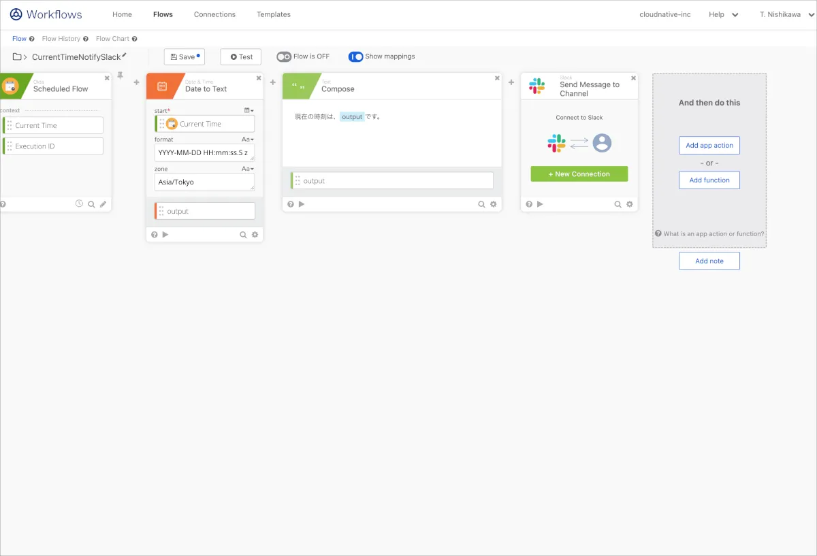Open the gear settings on Compose card
This screenshot has width=817, height=556.
[494, 204]
